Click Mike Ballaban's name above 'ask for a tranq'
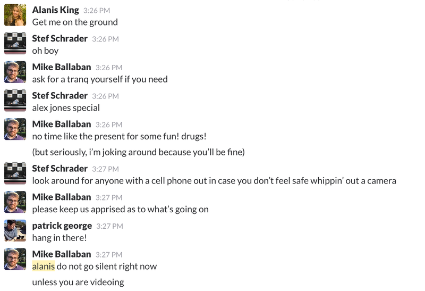 [62, 67]
